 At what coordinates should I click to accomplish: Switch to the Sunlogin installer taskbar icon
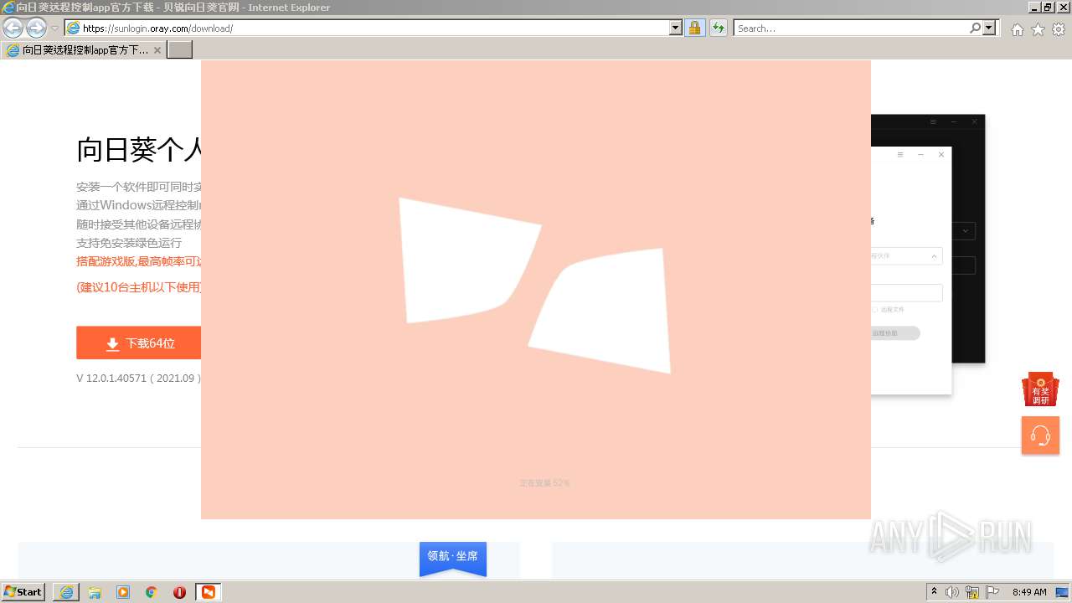point(208,592)
